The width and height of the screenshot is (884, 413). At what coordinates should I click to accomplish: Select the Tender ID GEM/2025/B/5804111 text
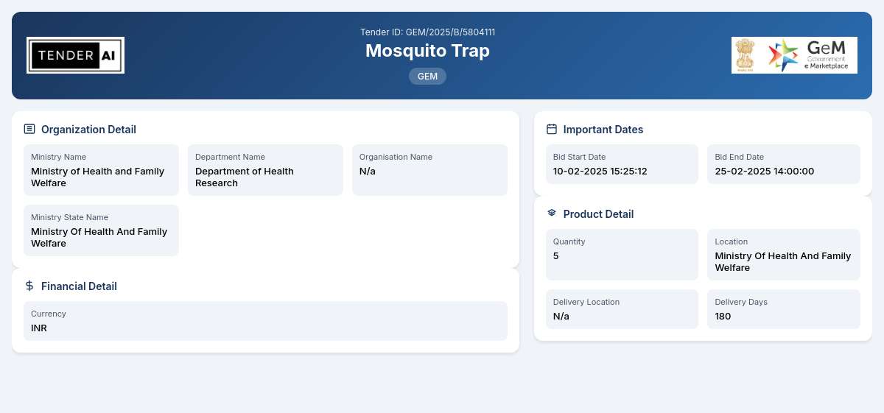427,32
